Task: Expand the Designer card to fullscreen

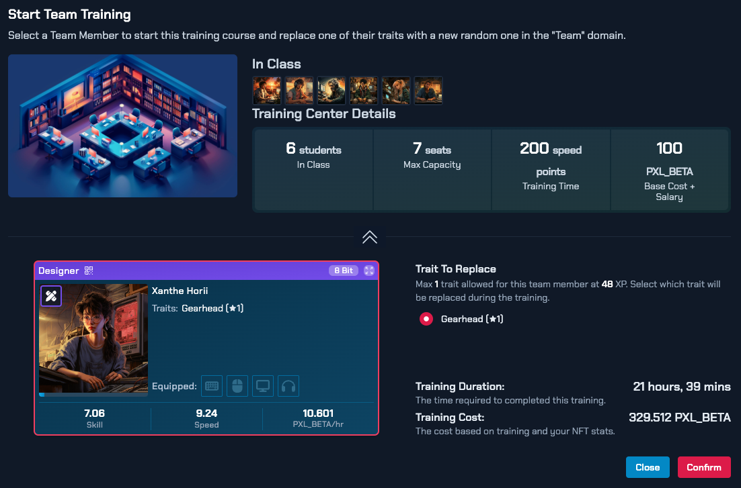Action: (368, 271)
